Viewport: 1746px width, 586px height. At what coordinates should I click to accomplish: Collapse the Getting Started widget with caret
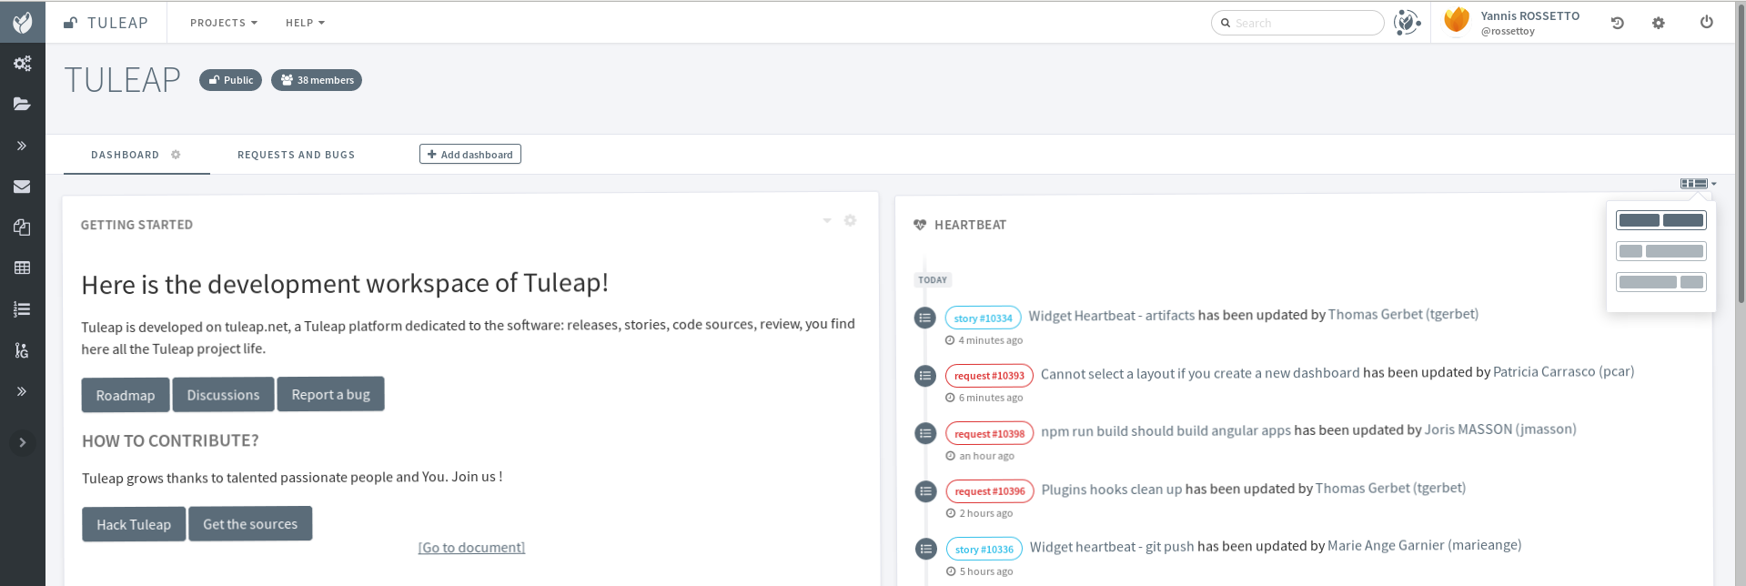(827, 220)
